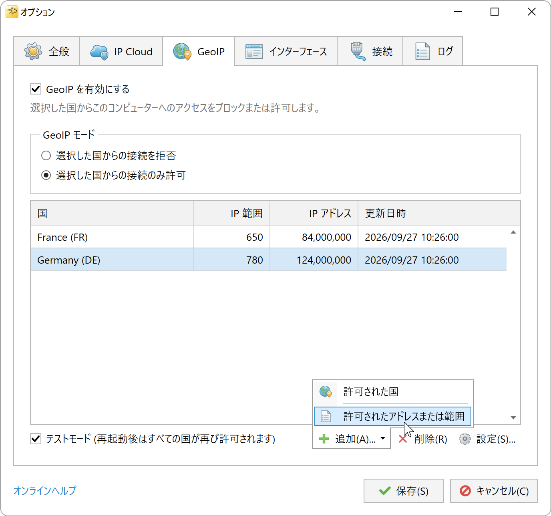Click the キャンセル(C) button
Viewport: 551px width, 516px height.
pyautogui.click(x=494, y=491)
